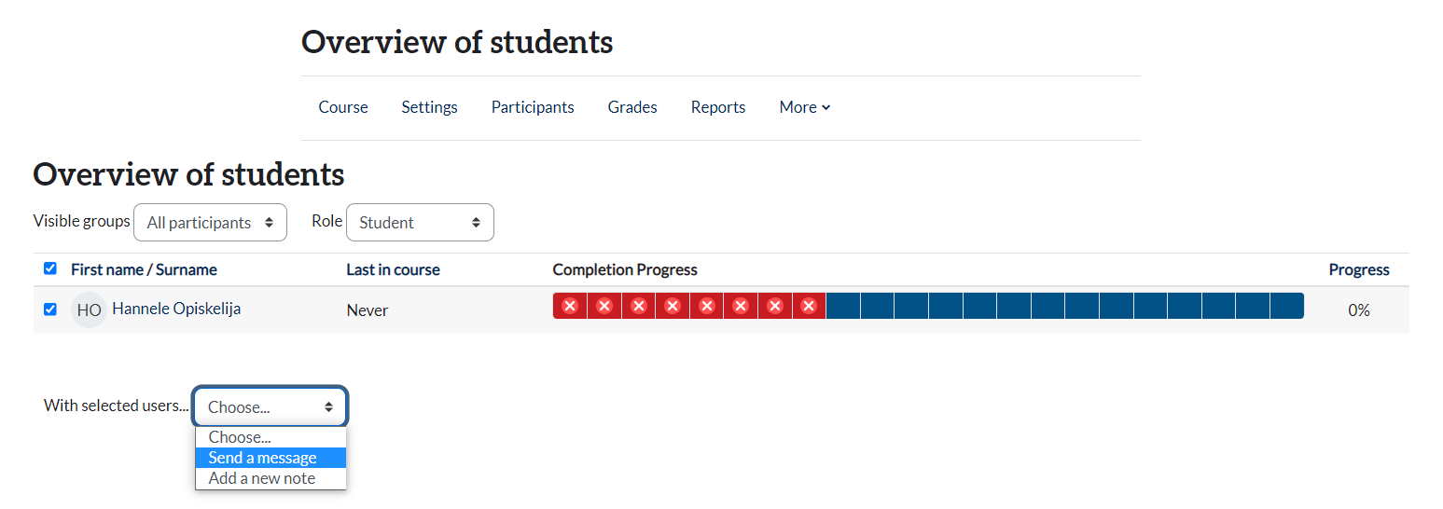This screenshot has width=1443, height=509.
Task: Click the last blue completion progress segment
Action: pos(1286,306)
